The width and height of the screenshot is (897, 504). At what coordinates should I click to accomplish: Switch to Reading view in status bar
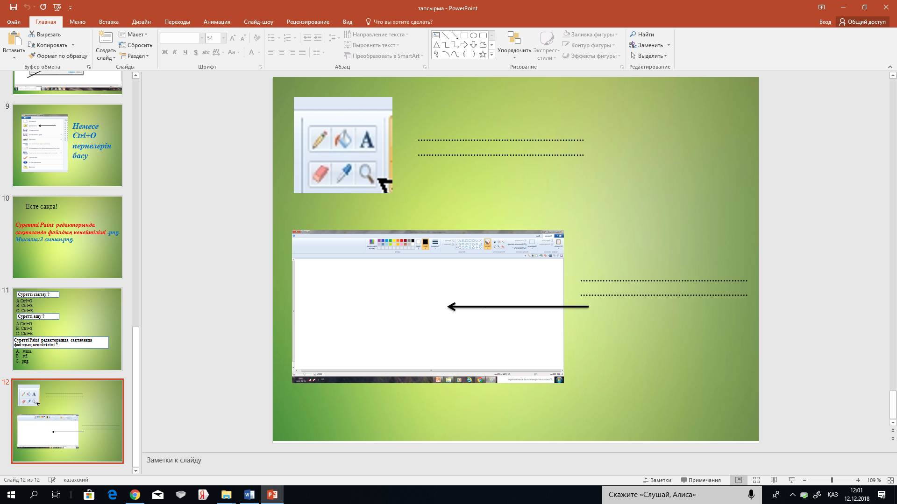point(774,480)
